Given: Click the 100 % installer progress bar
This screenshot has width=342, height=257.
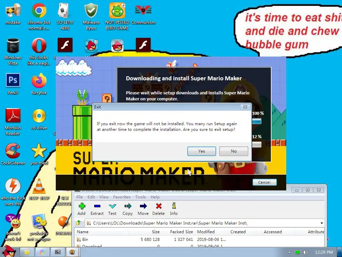Looking at the screenshot, I should pyautogui.click(x=257, y=121).
